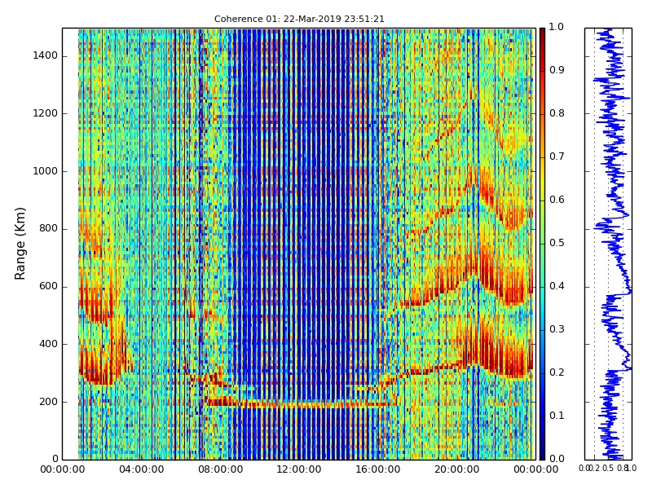Click the colorbar tick label 0.4
This screenshot has height=489, width=652.
click(557, 287)
